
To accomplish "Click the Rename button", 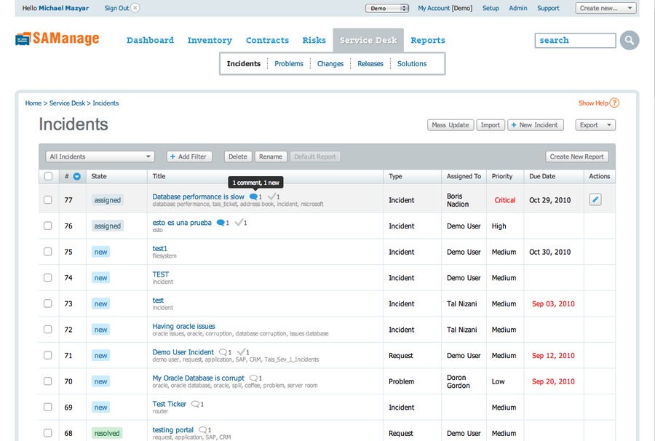I will (x=271, y=156).
